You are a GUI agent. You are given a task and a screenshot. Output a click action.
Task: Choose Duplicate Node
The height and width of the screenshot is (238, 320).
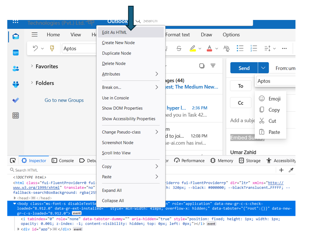click(131, 53)
